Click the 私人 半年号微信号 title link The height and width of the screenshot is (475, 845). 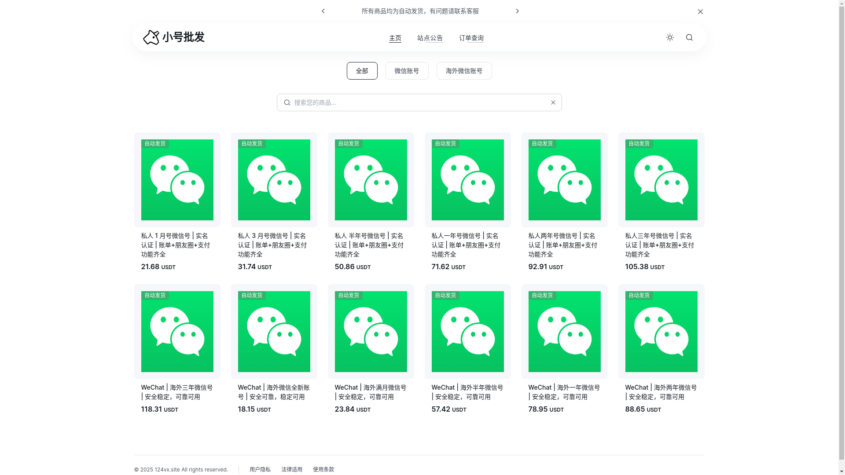tap(369, 245)
